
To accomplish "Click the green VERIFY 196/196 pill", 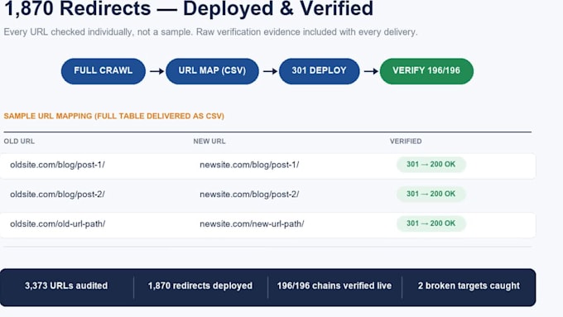I will tap(426, 71).
